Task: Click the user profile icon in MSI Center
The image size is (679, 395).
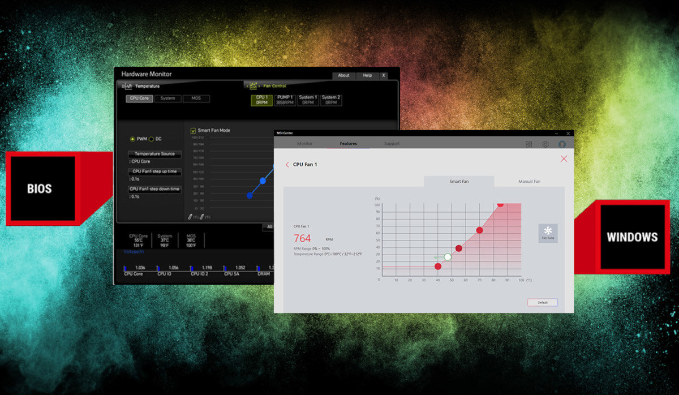Action: [x=562, y=144]
